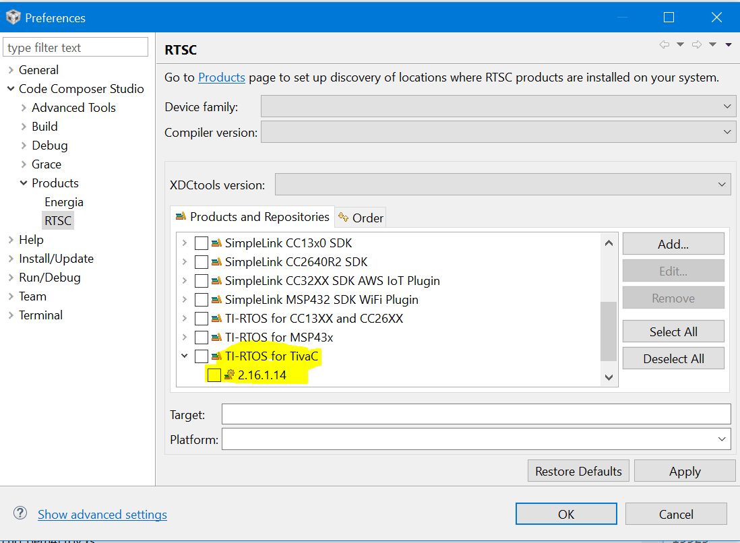
Task: Click the SimpleLink CC2640R2 SDK product icon
Action: (216, 262)
